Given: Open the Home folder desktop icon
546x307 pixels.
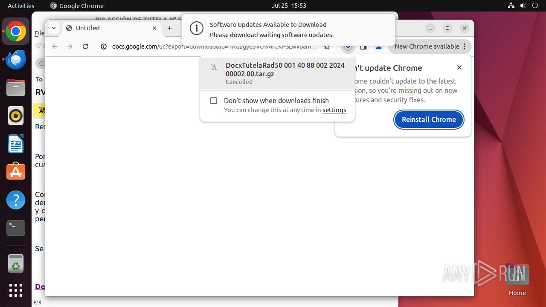Looking at the screenshot, I should coord(517,280).
